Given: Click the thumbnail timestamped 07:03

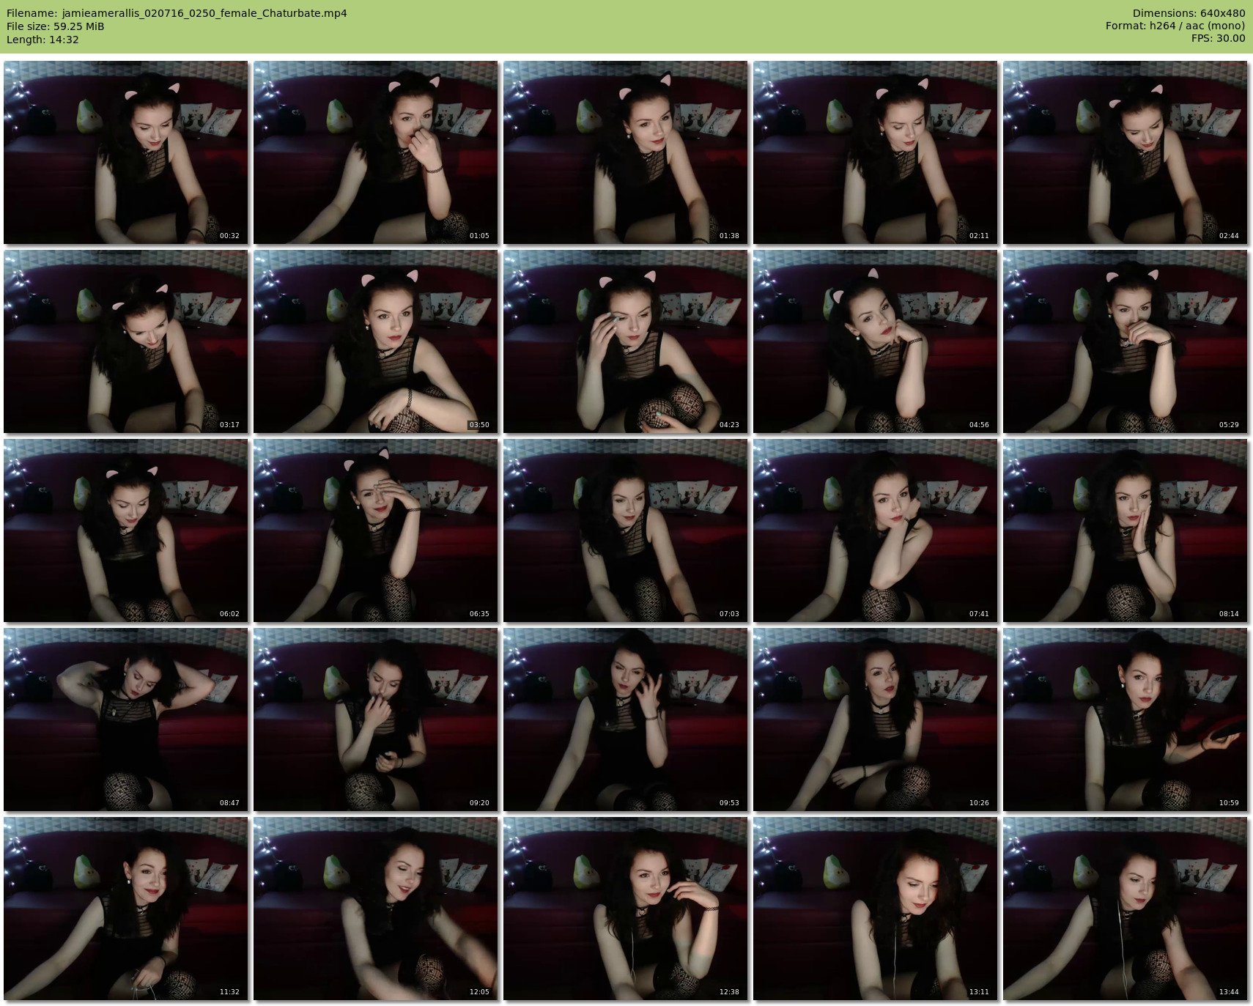Looking at the screenshot, I should pyautogui.click(x=626, y=530).
